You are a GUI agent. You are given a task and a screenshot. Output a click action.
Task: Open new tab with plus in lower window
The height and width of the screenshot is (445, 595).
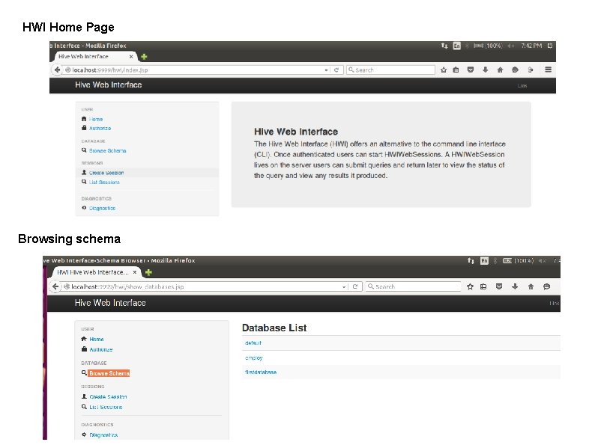pyautogui.click(x=148, y=272)
